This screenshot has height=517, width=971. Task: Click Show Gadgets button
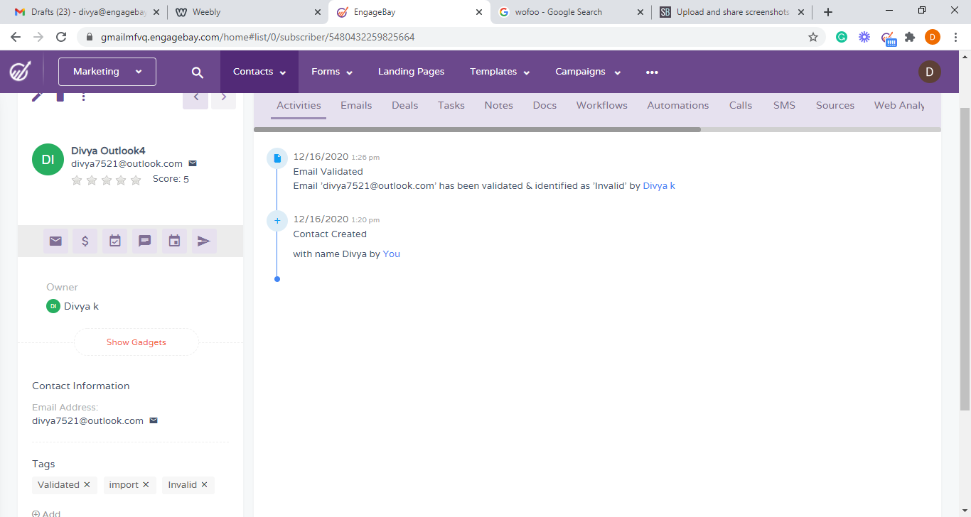tap(136, 342)
